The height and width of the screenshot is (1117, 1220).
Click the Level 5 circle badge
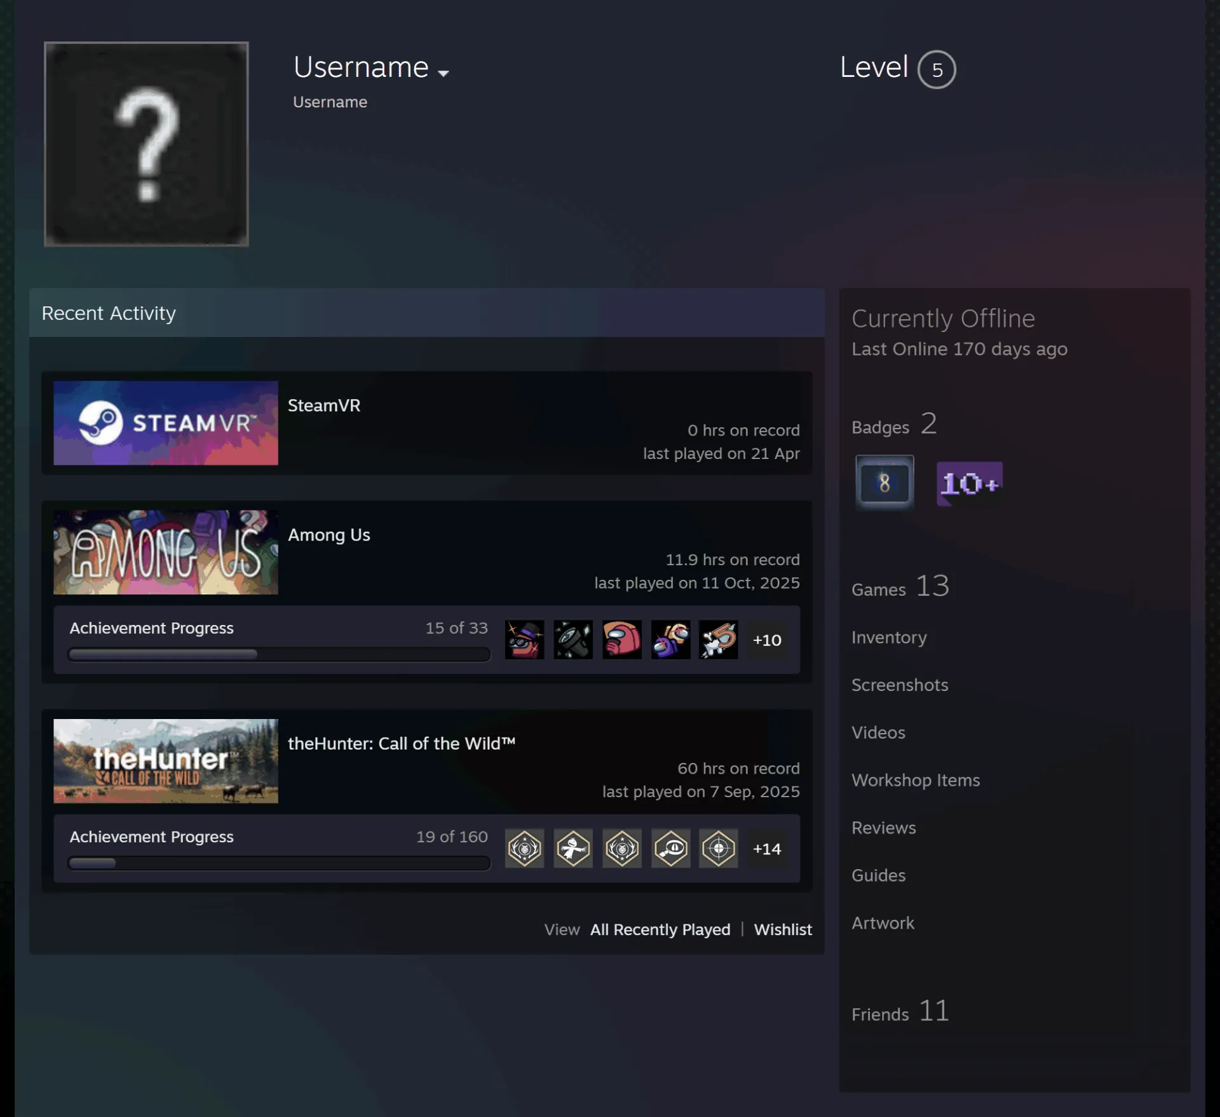tap(937, 69)
